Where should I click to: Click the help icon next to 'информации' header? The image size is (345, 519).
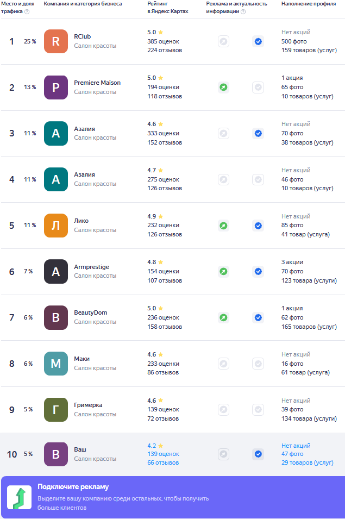243,11
